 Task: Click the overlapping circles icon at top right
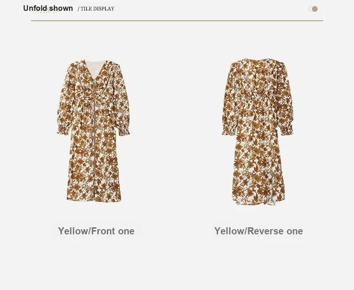coord(313,9)
